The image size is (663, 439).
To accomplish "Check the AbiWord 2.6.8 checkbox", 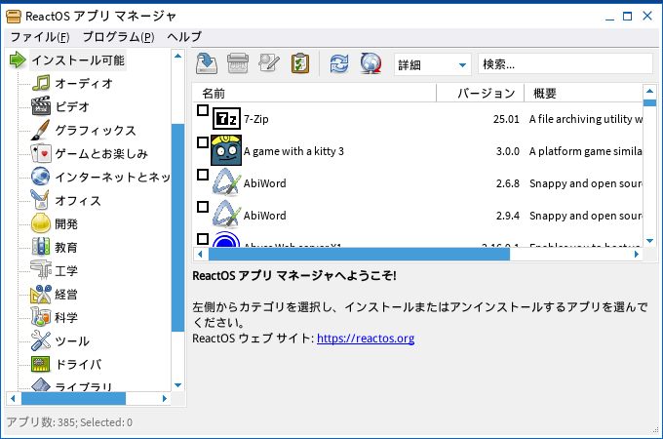I will pyautogui.click(x=203, y=175).
